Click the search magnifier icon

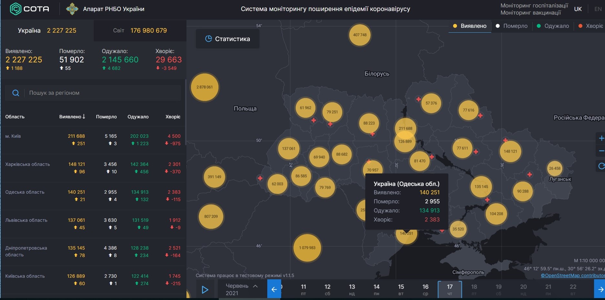(x=16, y=93)
